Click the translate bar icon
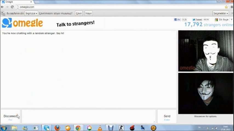The width and height of the screenshot is (234, 131). pos(3,13)
